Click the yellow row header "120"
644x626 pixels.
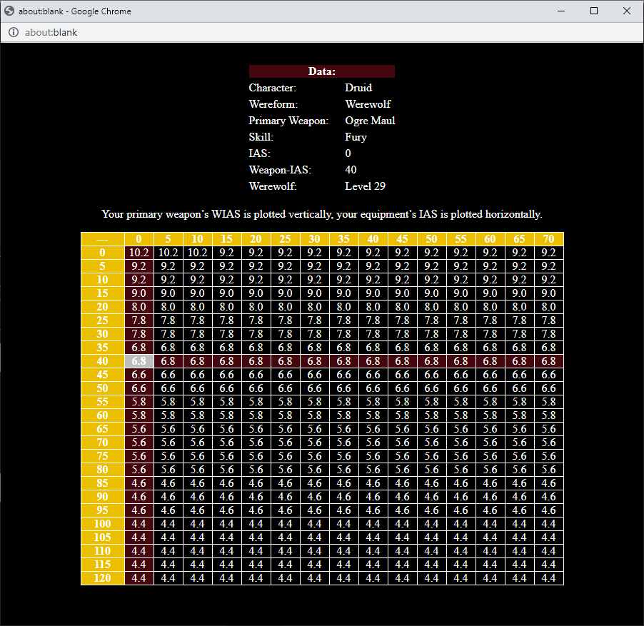pos(102,578)
